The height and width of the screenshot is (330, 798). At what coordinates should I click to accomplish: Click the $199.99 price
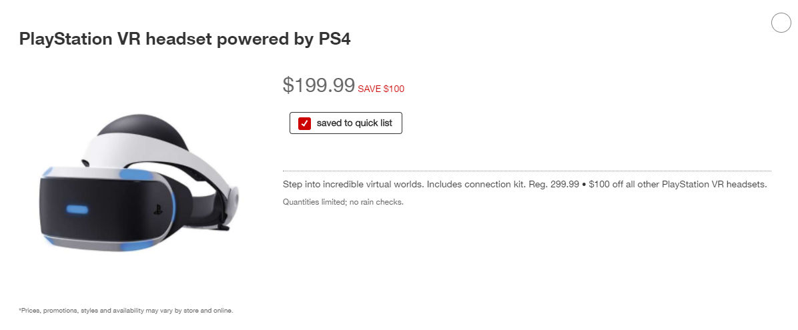coord(318,85)
